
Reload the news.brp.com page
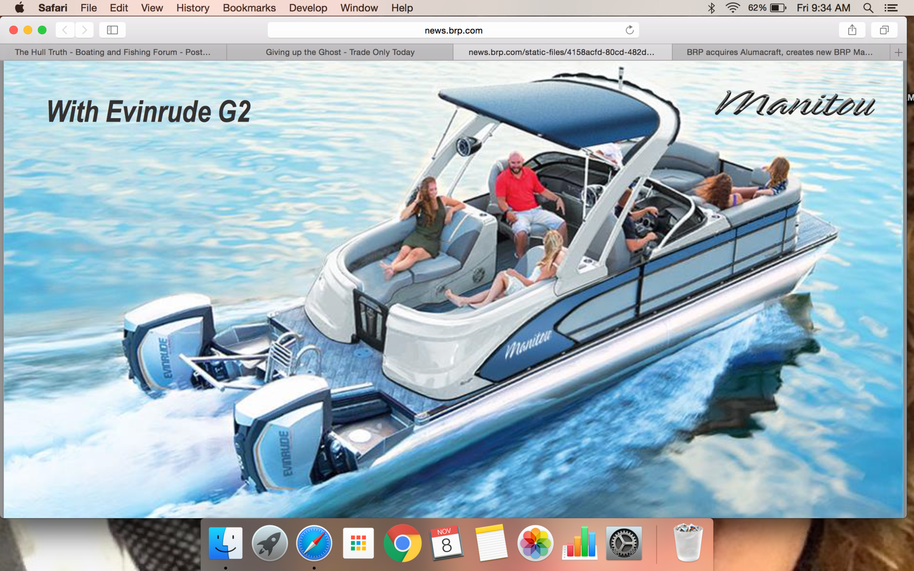coord(629,30)
